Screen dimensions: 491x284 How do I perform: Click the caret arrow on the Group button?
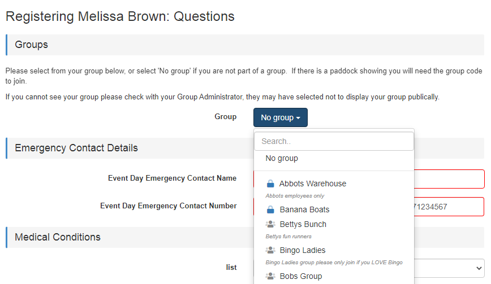click(299, 118)
